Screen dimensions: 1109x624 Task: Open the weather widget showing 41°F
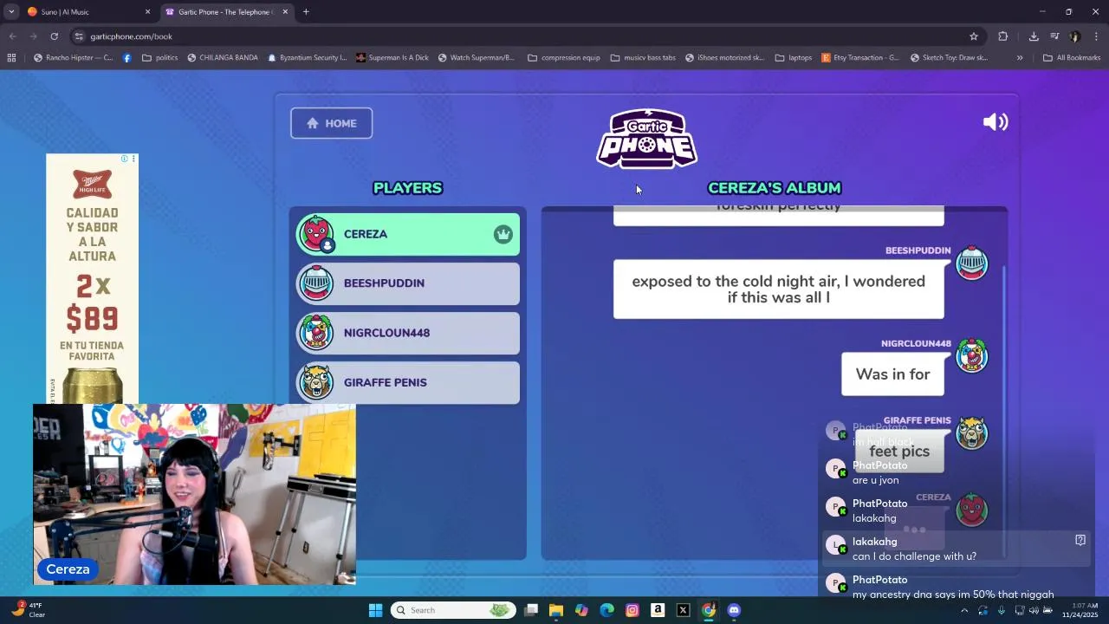(26, 610)
